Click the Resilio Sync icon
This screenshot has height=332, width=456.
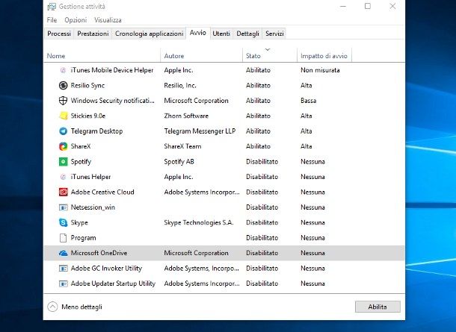tap(63, 85)
